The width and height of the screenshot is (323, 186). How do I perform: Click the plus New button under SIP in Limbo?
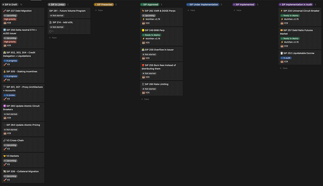53,38
